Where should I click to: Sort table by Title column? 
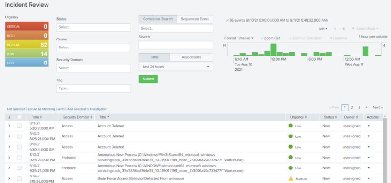coord(104,117)
